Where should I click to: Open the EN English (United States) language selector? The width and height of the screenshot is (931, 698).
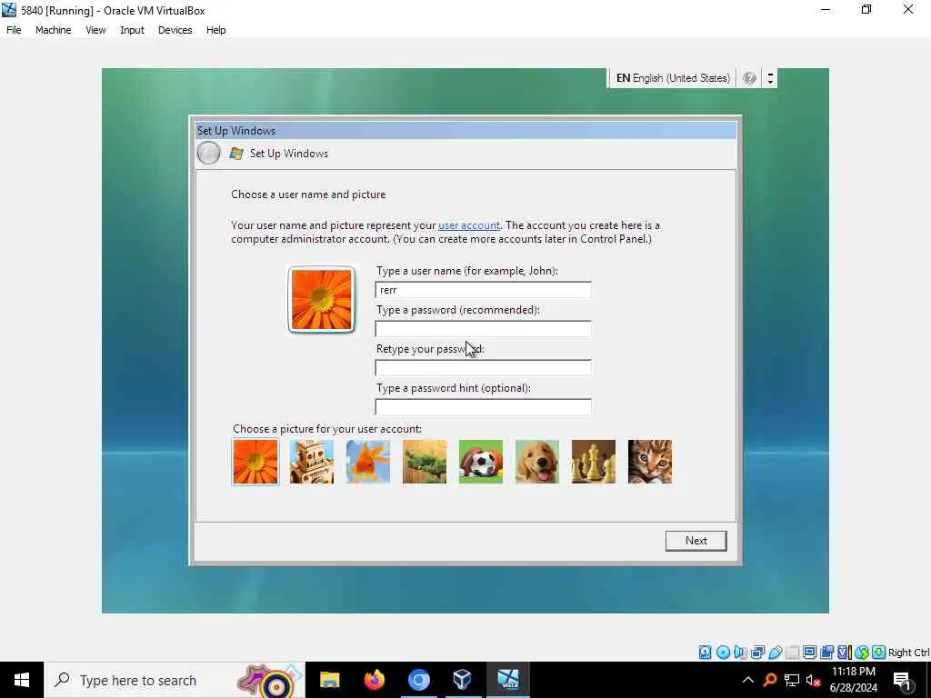point(673,78)
